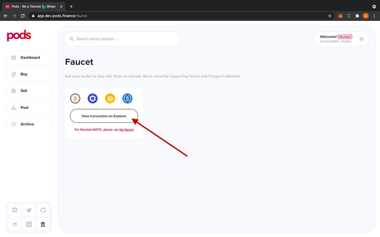The height and width of the screenshot is (237, 380).
Task: Open the Chrome profile avatar 'A'
Action: [366, 16]
